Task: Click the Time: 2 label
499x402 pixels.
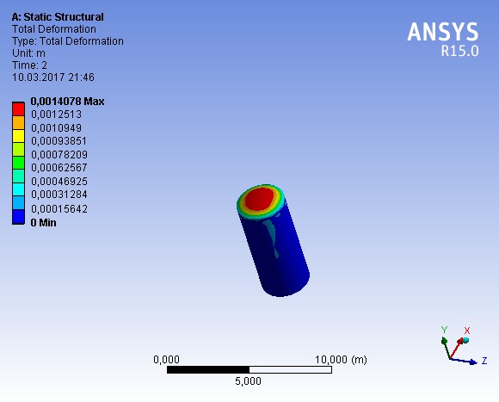Action: coord(29,65)
